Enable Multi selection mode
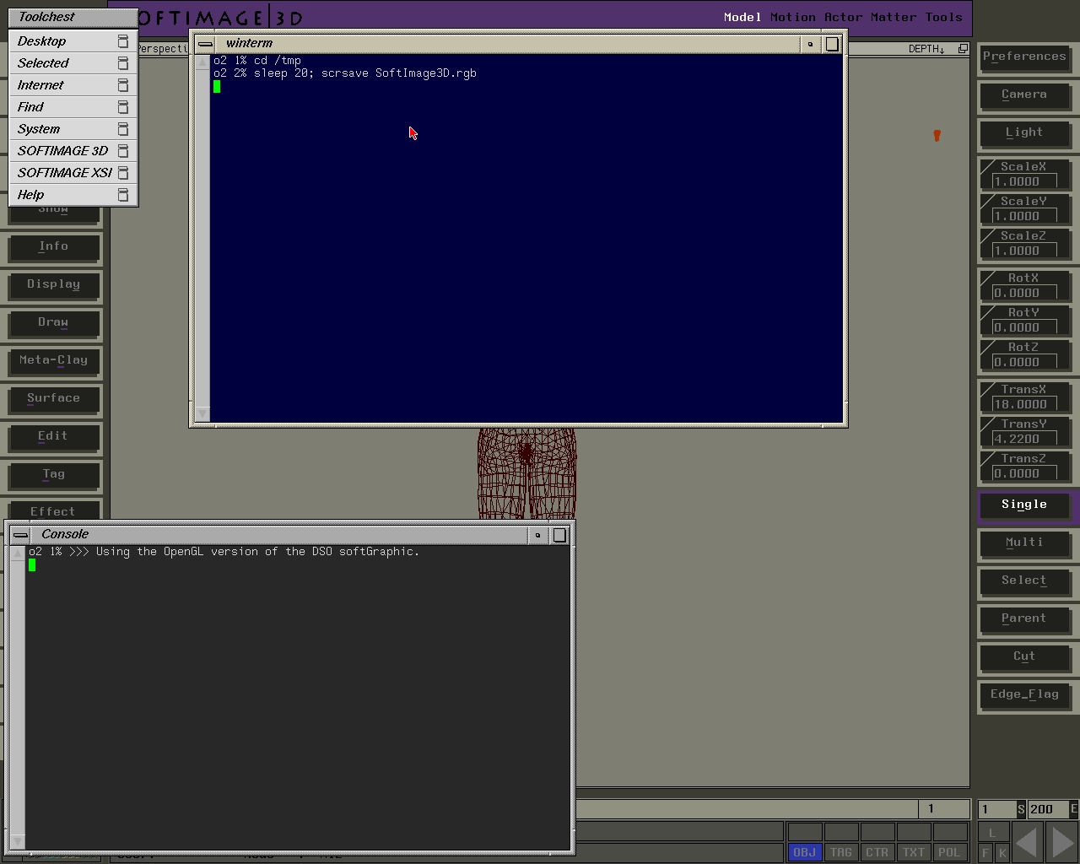The width and height of the screenshot is (1080, 864). (x=1024, y=543)
